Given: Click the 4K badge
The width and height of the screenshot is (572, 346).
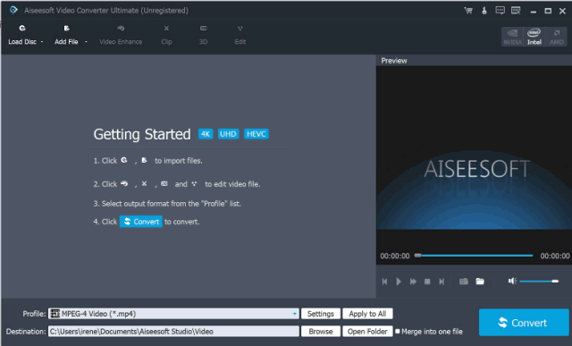Looking at the screenshot, I should pyautogui.click(x=206, y=134).
